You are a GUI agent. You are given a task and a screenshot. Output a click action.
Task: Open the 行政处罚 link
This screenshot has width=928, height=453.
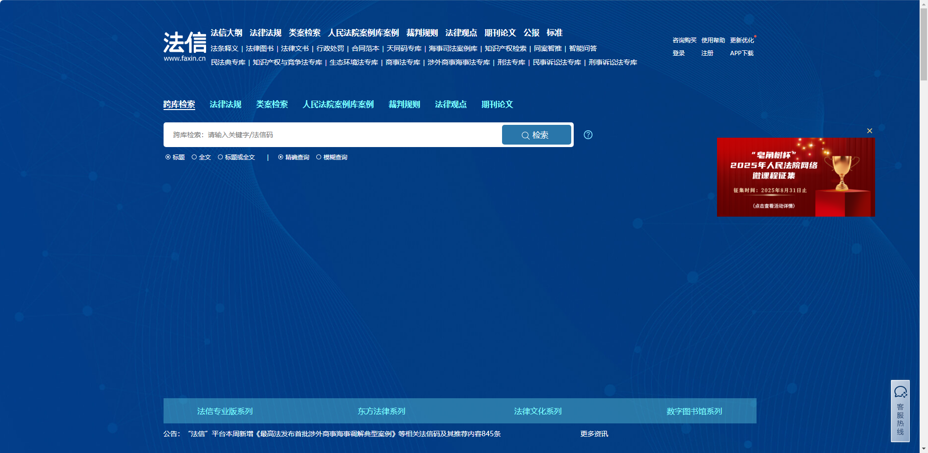(x=330, y=48)
